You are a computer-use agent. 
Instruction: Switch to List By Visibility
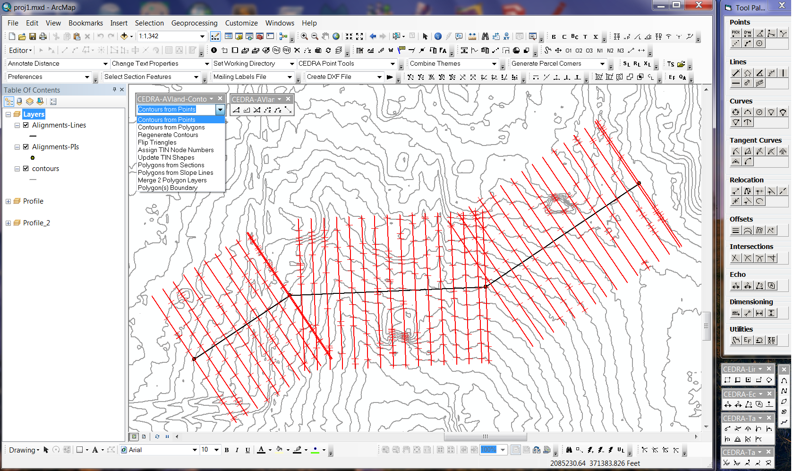[x=30, y=102]
